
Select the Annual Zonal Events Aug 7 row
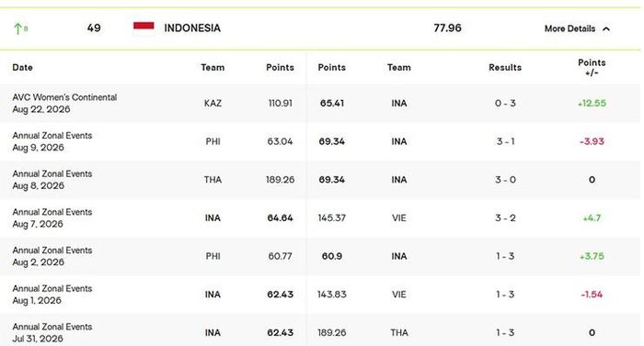[320, 218]
